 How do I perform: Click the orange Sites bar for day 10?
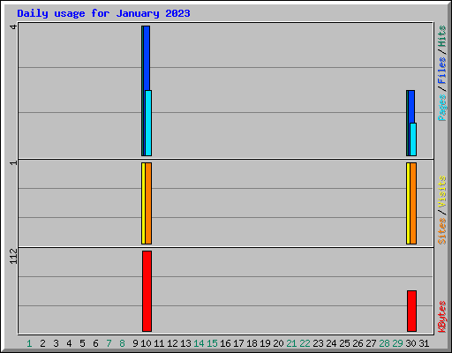coord(148,203)
